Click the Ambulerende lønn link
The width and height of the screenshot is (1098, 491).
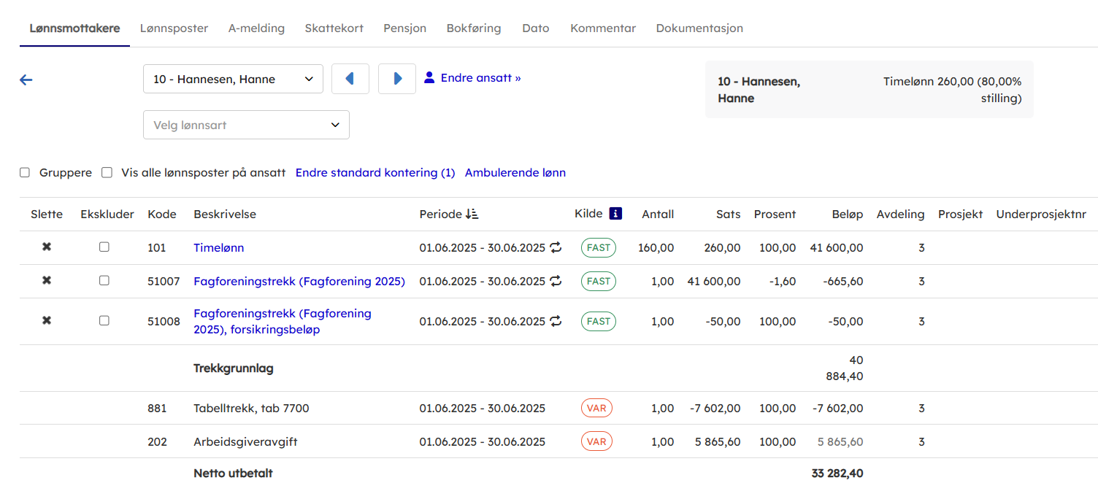[515, 173]
